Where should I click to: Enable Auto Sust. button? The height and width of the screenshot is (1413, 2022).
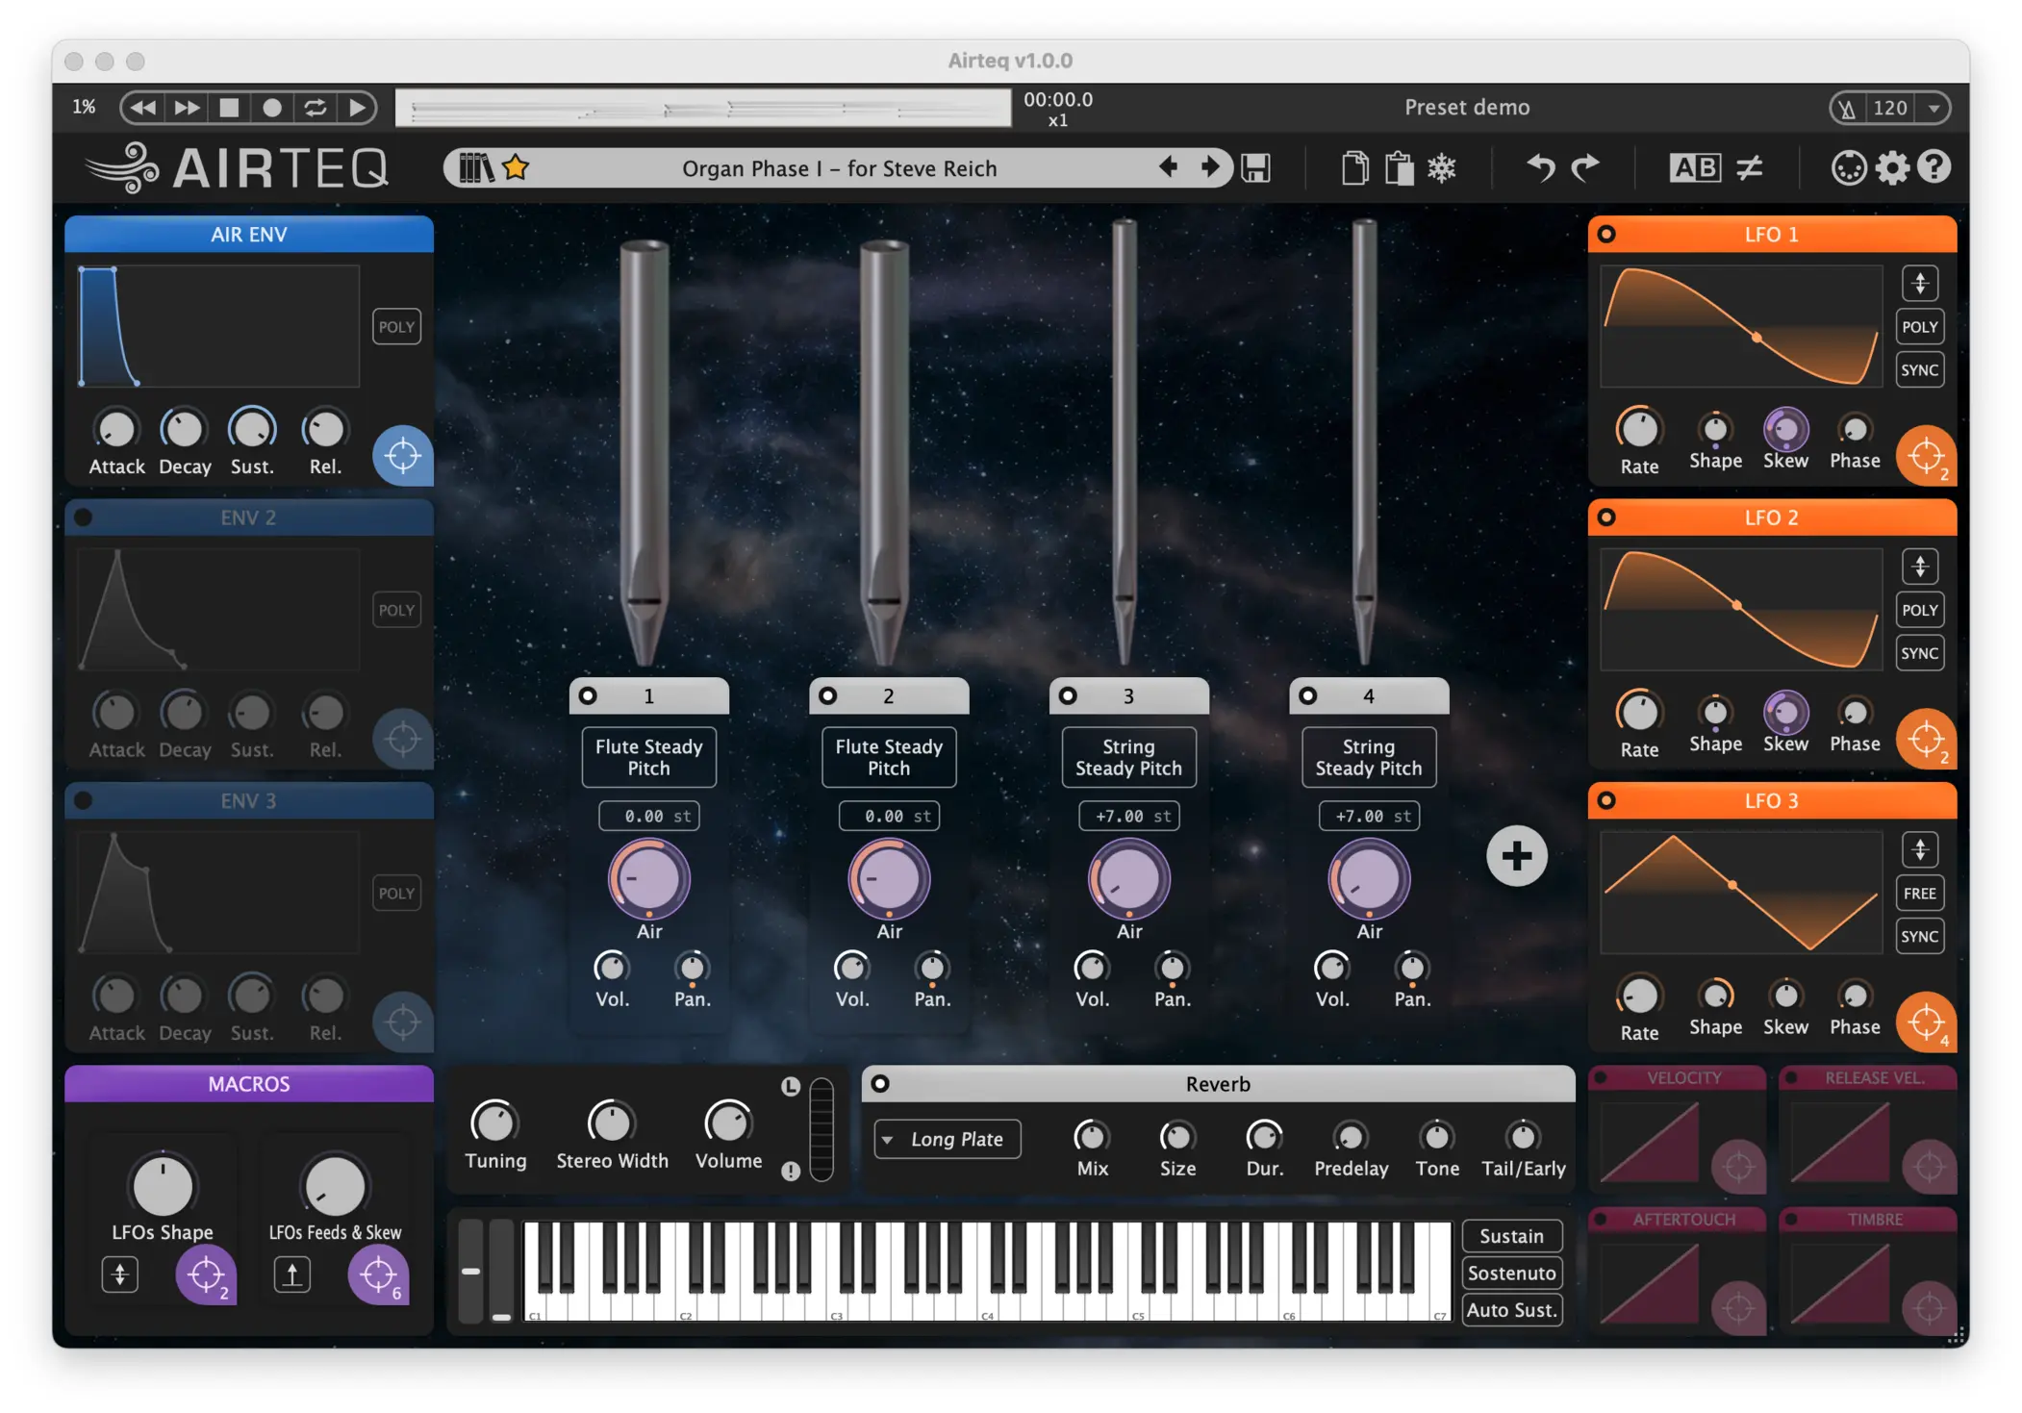coord(1512,1310)
